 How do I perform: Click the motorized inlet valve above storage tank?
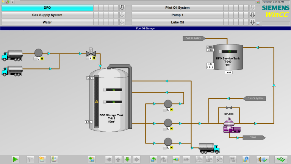click(90, 53)
